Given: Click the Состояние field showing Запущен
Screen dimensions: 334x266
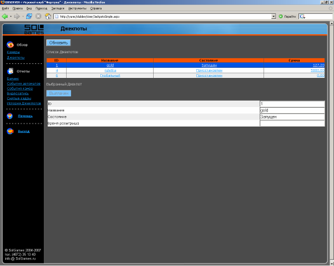Looking at the screenshot, I should pos(292,117).
